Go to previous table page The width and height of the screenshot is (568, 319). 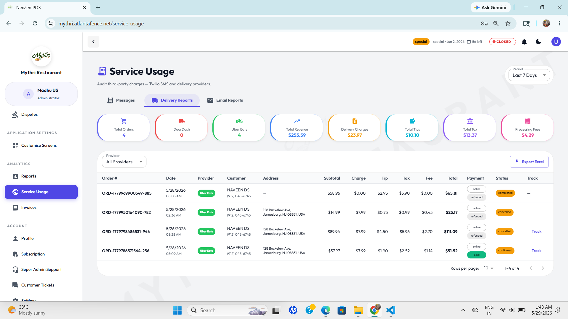tap(531, 268)
